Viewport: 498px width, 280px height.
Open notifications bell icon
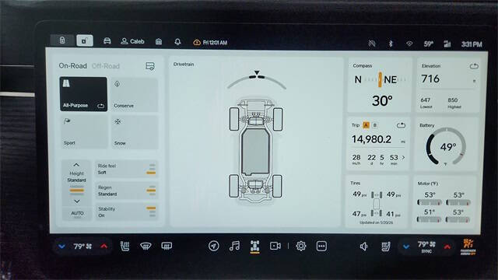(x=177, y=42)
